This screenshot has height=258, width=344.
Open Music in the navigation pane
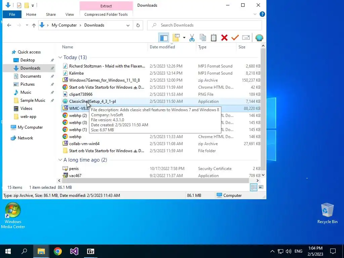point(26,92)
